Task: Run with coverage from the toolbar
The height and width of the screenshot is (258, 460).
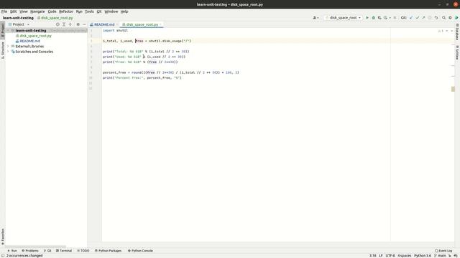Action: coord(379,18)
